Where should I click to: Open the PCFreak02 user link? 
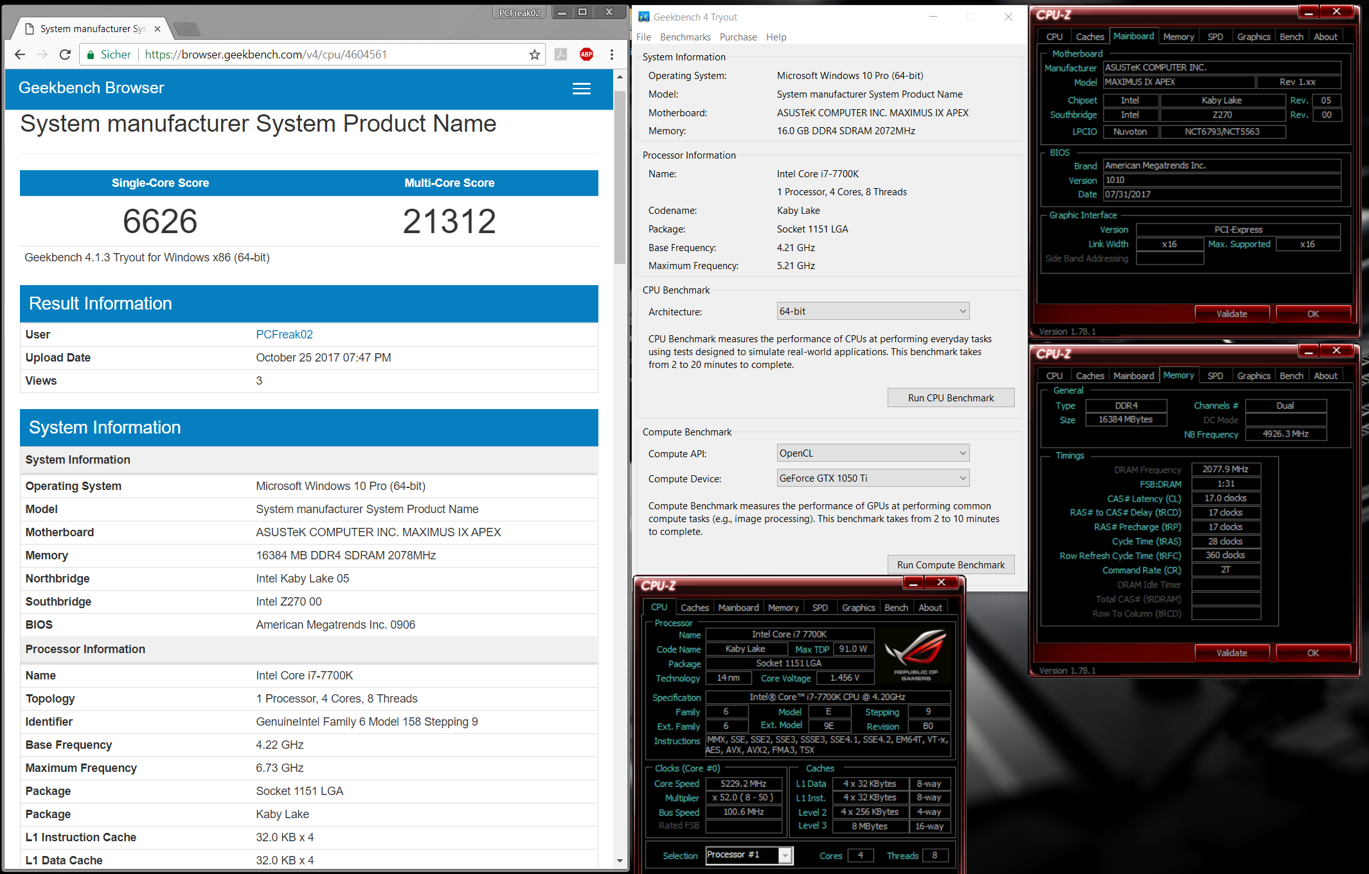coord(284,335)
